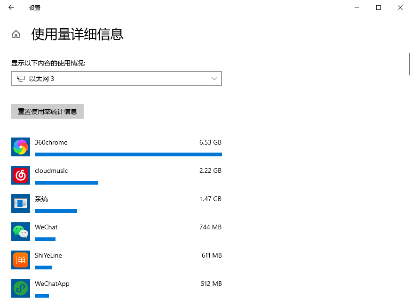Click the 744 MB value next to WeChat
The width and height of the screenshot is (411, 300).
click(x=210, y=227)
